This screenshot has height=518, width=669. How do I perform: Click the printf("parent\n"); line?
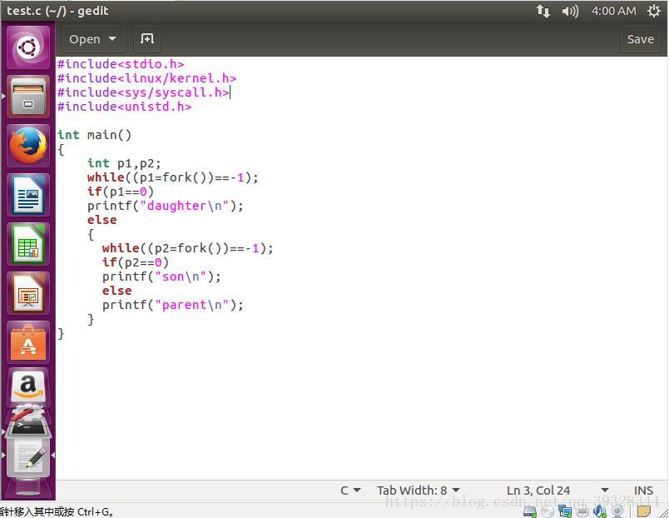pyautogui.click(x=172, y=305)
